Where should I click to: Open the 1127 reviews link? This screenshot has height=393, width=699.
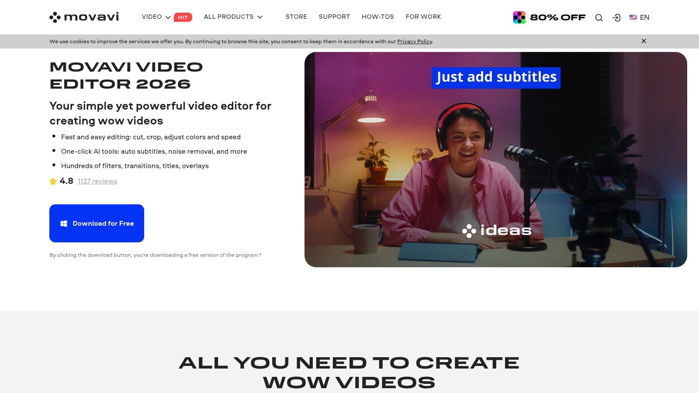pos(97,181)
